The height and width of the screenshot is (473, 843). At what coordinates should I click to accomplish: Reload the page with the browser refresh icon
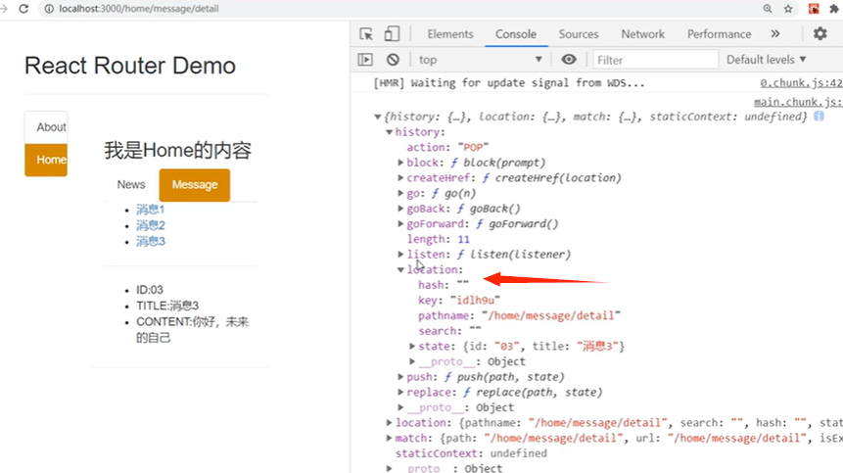coord(23,9)
